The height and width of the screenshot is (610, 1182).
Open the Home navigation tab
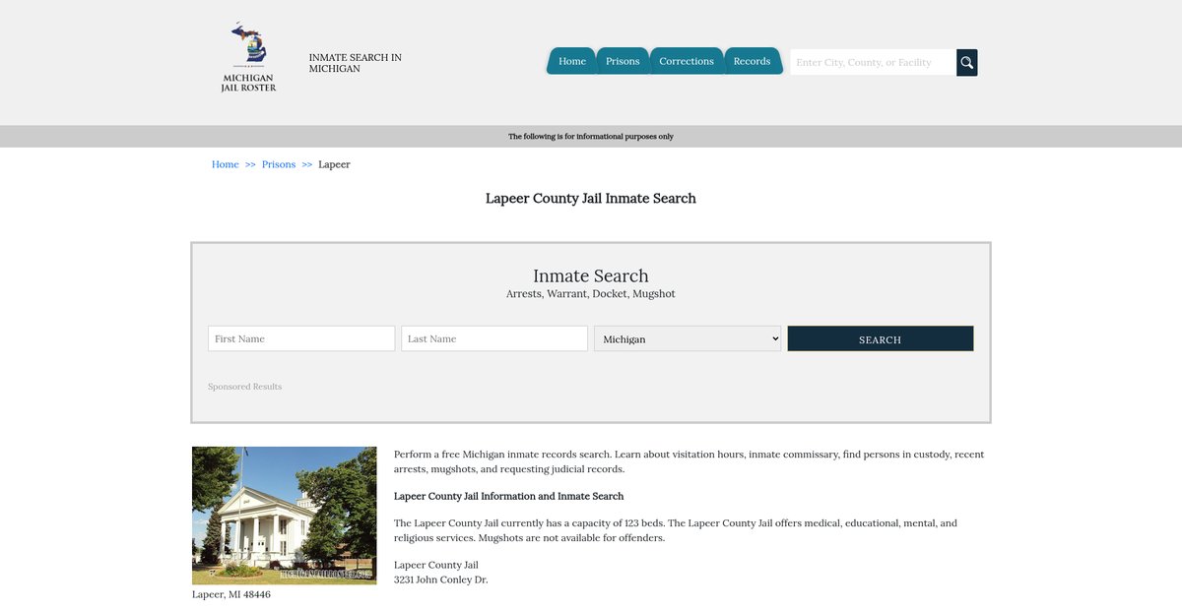pyautogui.click(x=572, y=61)
